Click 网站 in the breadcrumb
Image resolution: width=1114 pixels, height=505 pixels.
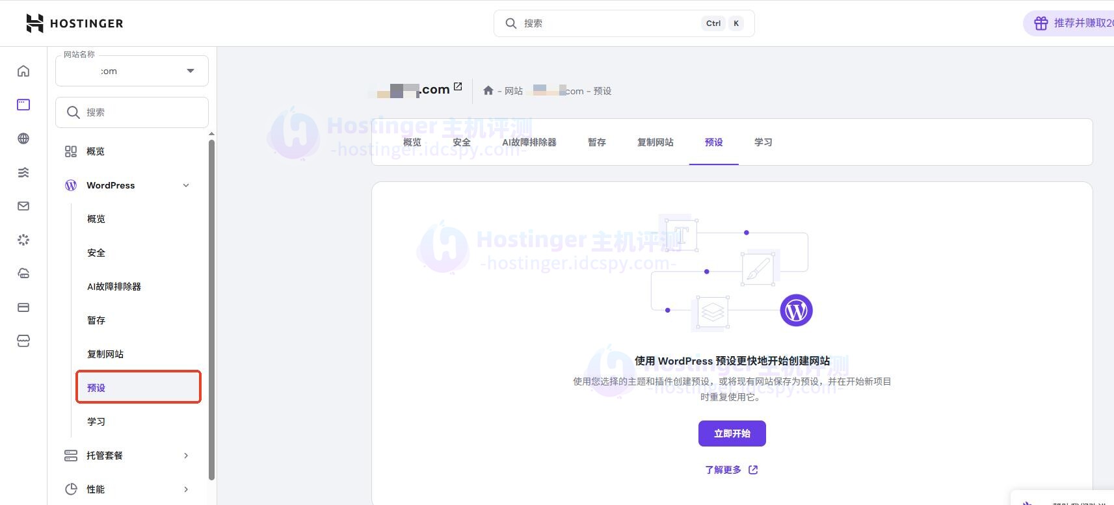pos(514,91)
